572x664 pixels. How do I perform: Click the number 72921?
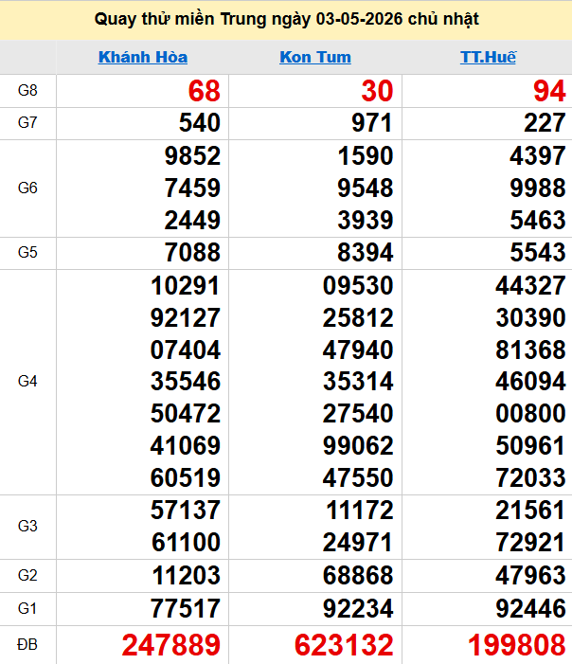click(531, 543)
